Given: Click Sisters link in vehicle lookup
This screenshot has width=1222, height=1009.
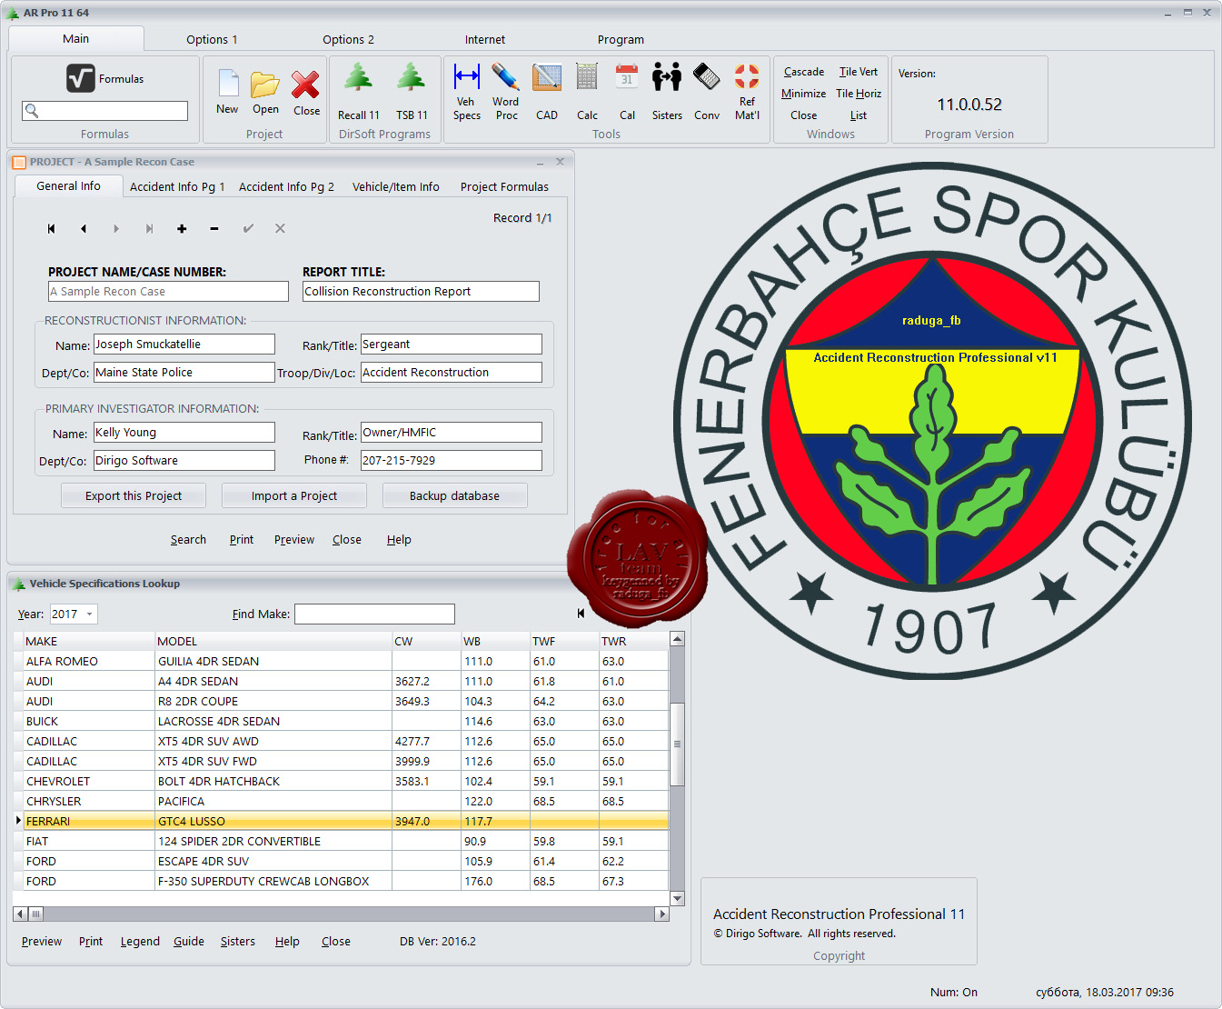Looking at the screenshot, I should (238, 941).
